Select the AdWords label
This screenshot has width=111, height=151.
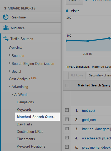(x=21, y=95)
